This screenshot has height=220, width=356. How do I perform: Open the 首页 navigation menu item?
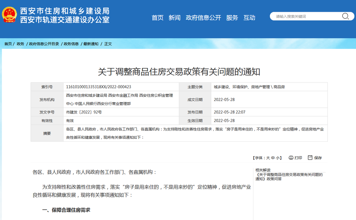(158, 18)
